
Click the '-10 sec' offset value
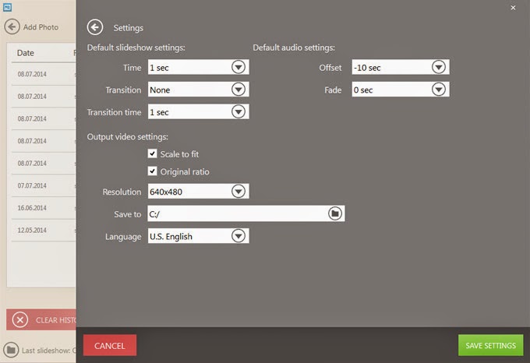click(x=367, y=68)
